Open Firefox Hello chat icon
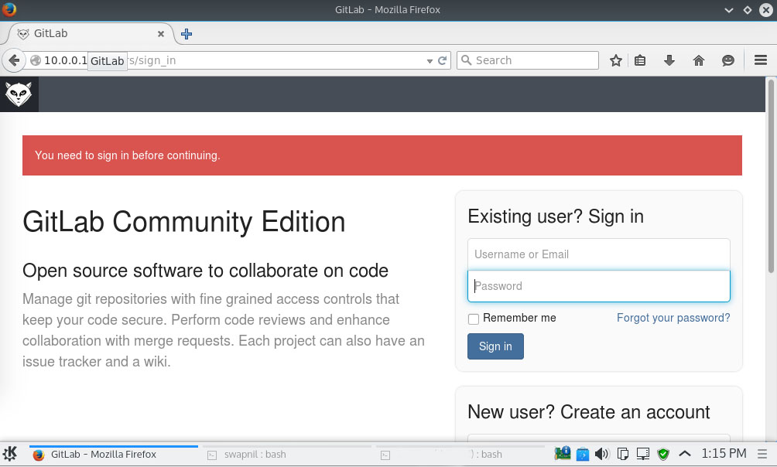 tap(726, 60)
